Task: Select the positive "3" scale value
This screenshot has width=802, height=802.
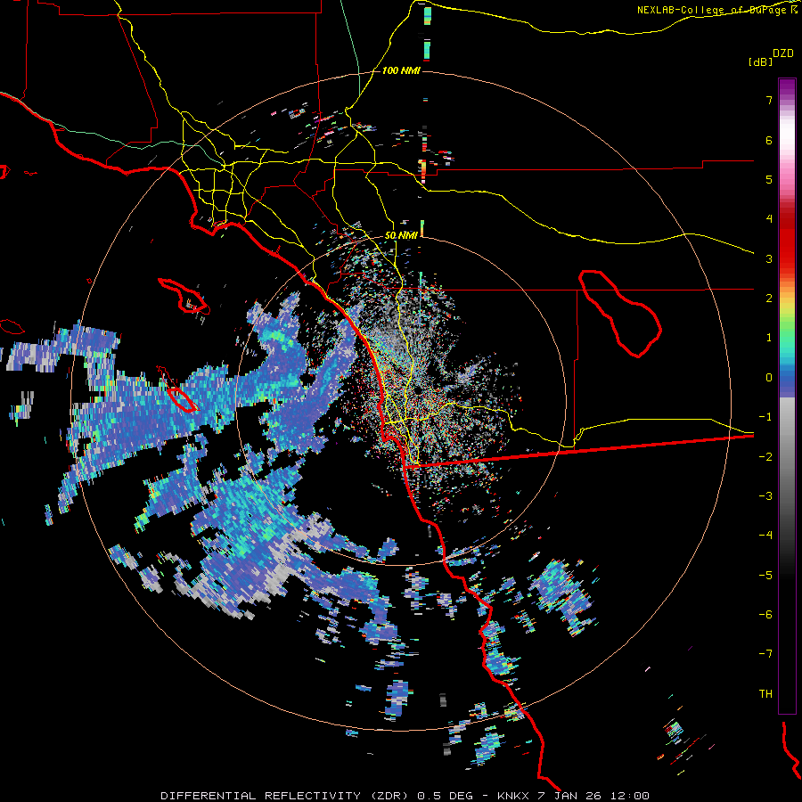Action: [x=769, y=258]
